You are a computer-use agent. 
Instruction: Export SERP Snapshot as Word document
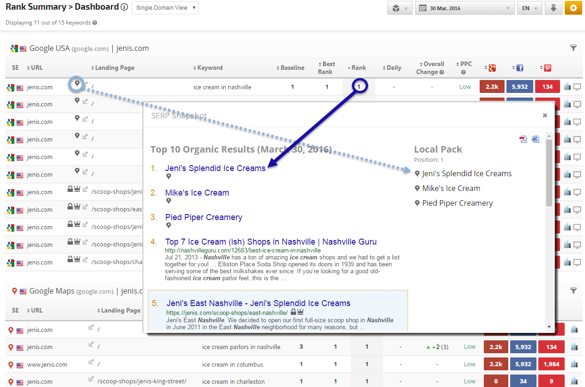536,139
